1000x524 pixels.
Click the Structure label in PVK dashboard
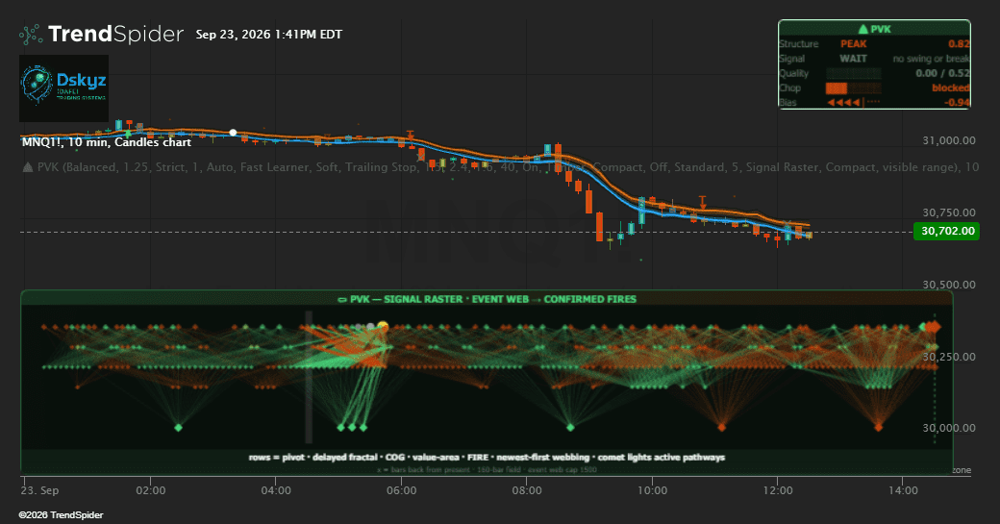(x=798, y=44)
